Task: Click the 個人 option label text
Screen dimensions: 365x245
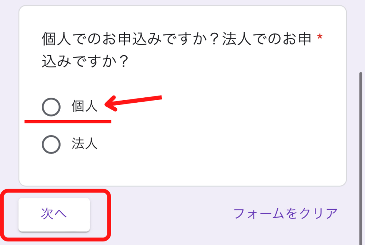Action: (x=84, y=106)
